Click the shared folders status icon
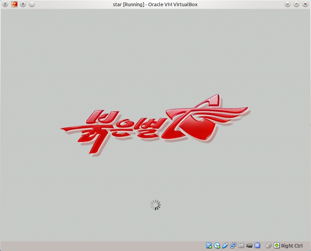311x251 pixels. [x=241, y=246]
